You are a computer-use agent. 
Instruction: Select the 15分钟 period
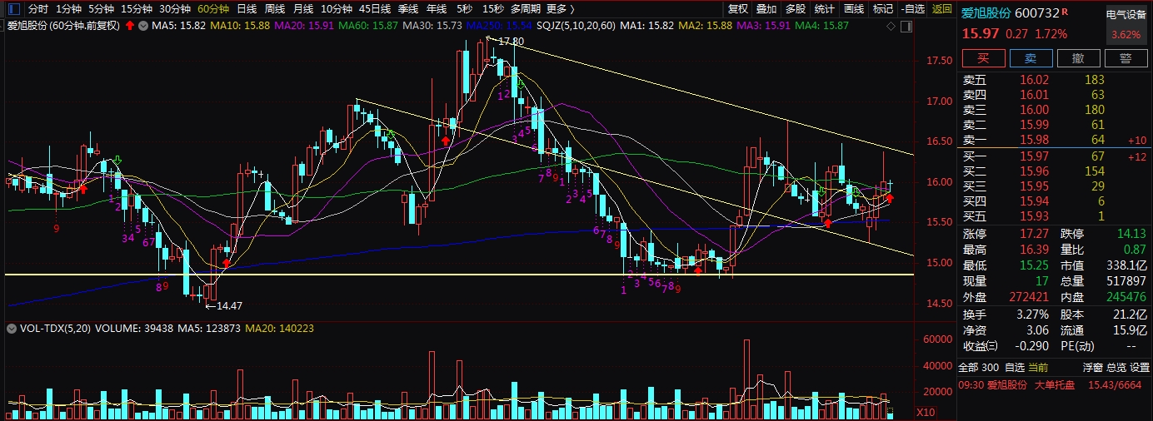(137, 8)
